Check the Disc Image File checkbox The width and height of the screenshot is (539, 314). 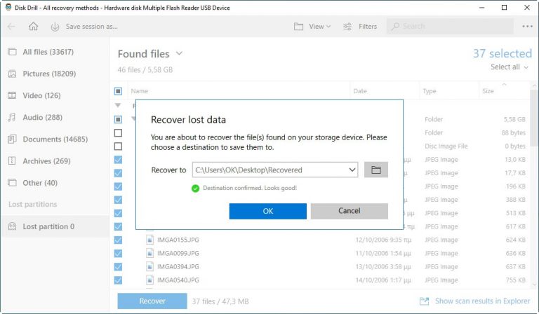pos(118,146)
